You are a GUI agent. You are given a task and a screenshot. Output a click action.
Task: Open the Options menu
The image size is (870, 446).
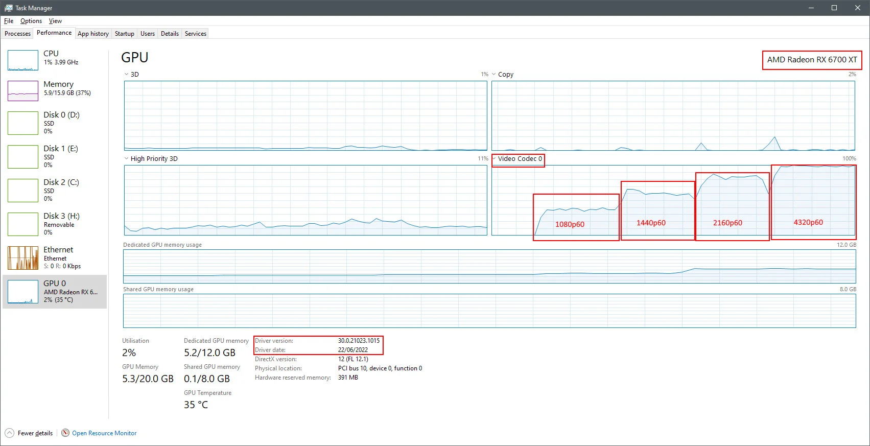pyautogui.click(x=31, y=21)
